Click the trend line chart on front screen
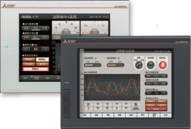 pos(112,86)
